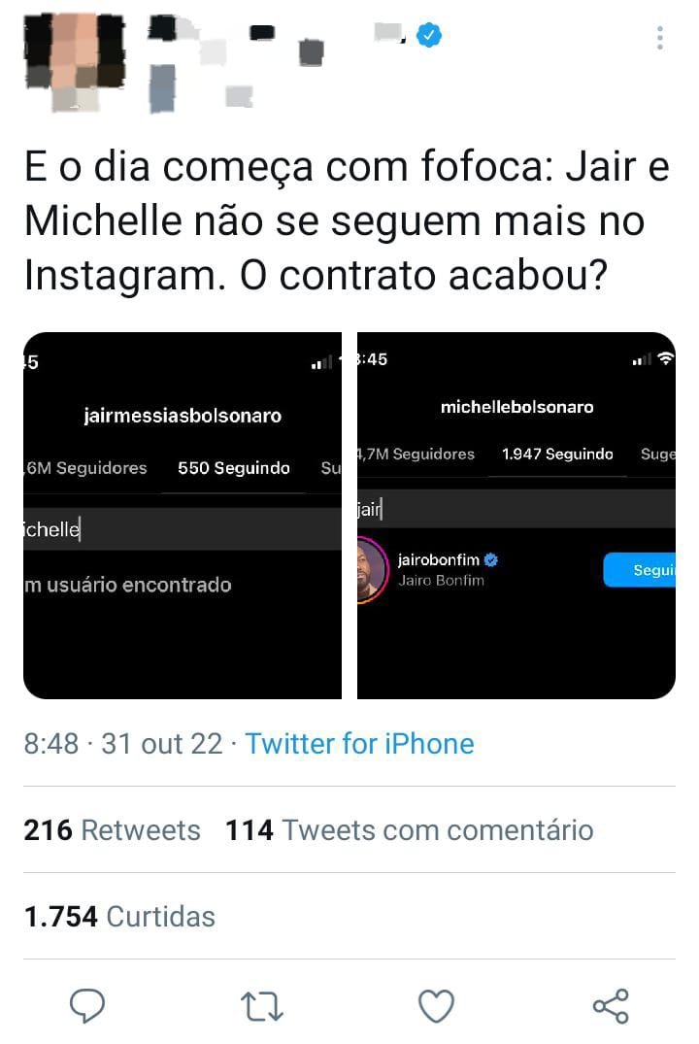Image resolution: width=699 pixels, height=1044 pixels.
Task: Tap the blurred author profile picture
Action: point(75,61)
